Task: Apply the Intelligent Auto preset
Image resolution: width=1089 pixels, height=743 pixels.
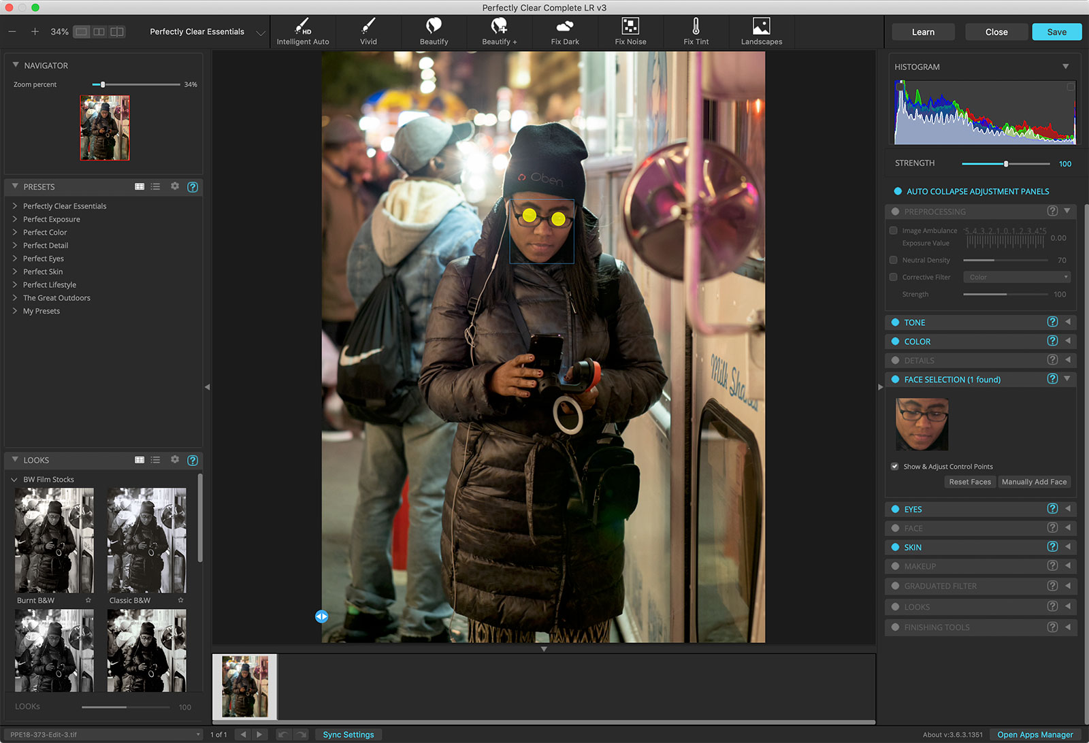Action: coord(302,32)
